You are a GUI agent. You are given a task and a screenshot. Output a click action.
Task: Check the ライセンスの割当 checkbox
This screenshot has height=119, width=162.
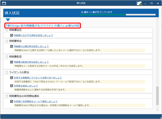pyautogui.click(x=7, y=73)
